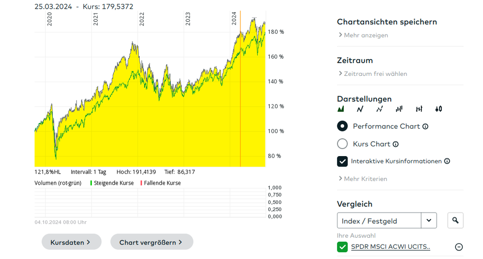Select the candlestick chart style
This screenshot has height=259, width=483.
(x=439, y=109)
